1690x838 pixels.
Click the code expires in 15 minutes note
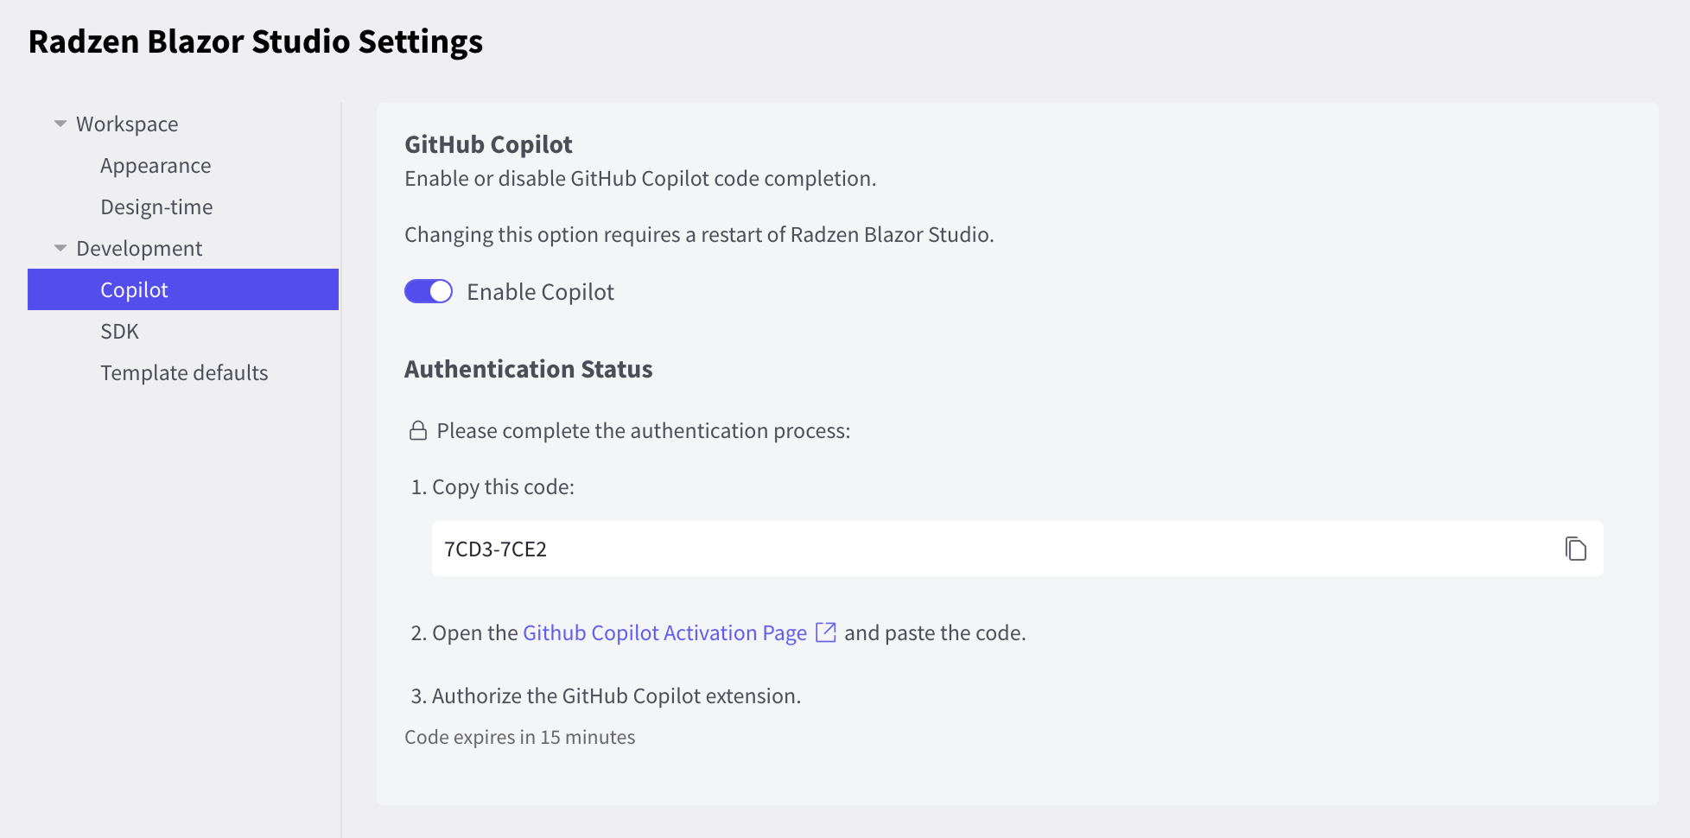click(519, 737)
